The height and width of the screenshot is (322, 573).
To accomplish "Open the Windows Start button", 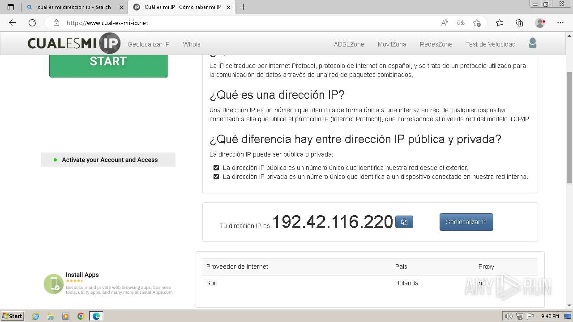I will pyautogui.click(x=13, y=316).
